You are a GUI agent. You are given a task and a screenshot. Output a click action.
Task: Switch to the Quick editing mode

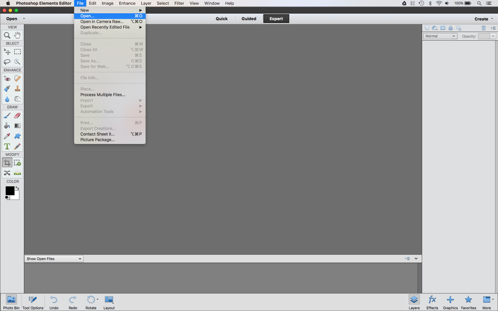[x=221, y=18]
